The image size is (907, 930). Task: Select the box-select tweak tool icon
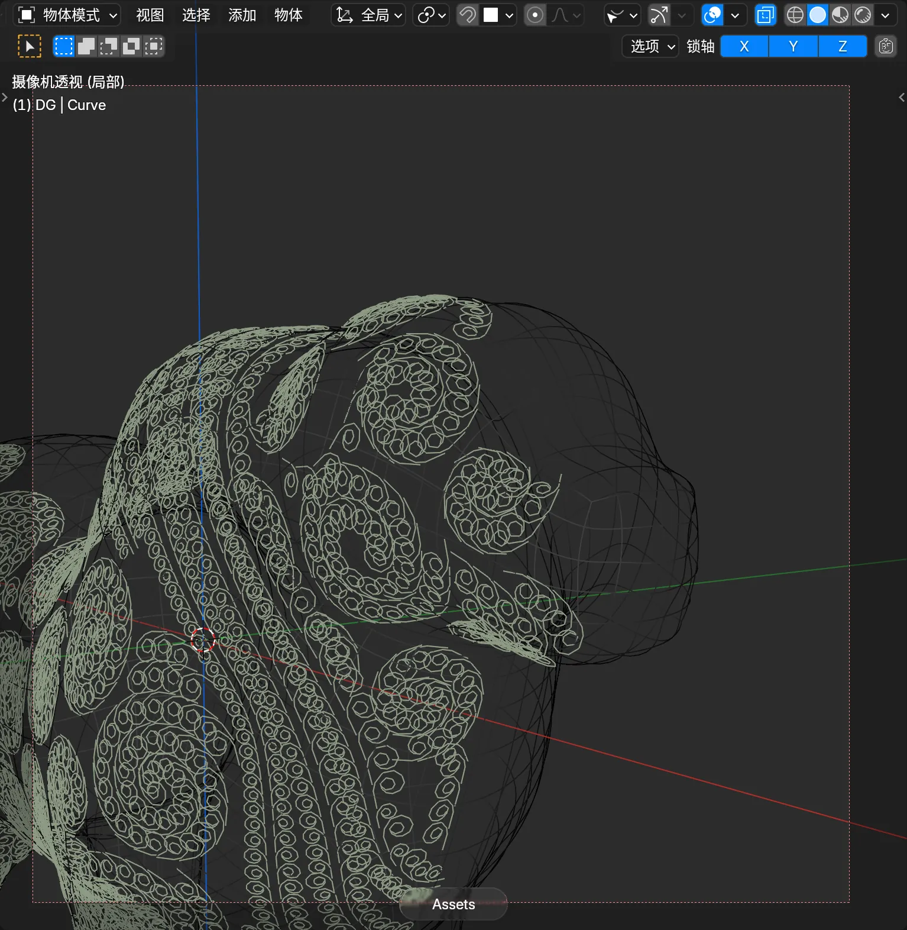click(x=30, y=46)
